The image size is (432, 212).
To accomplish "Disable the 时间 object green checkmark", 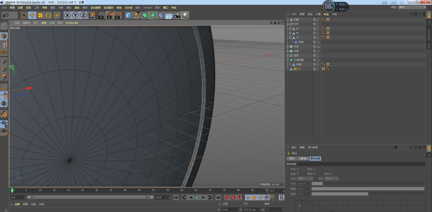I will (x=319, y=46).
